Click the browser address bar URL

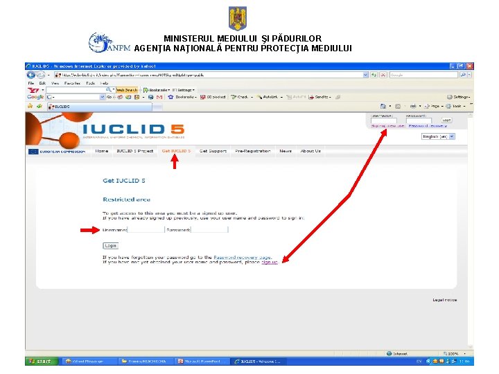[209, 75]
